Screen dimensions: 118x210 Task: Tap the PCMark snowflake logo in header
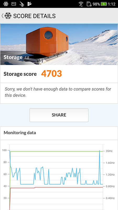8,16
